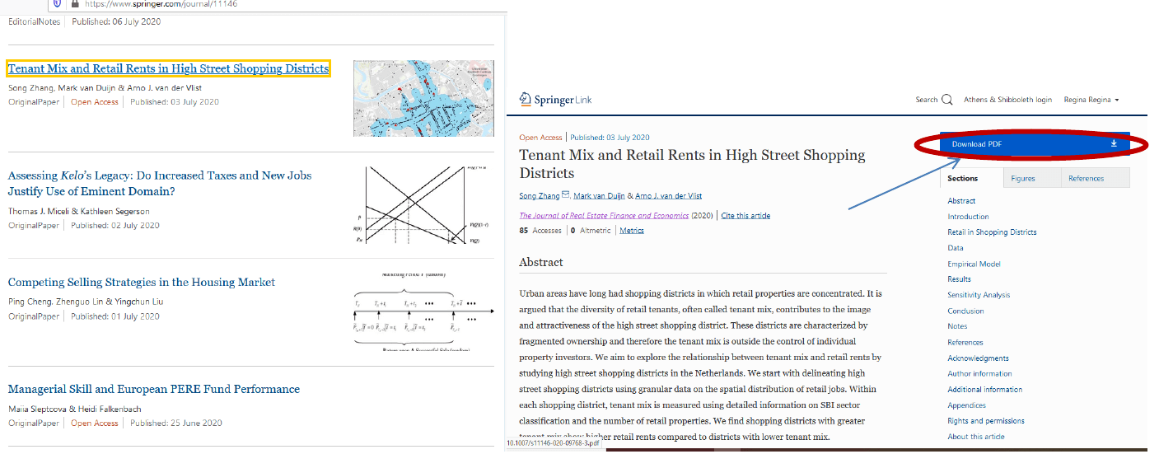Switch to the Sections tab
Viewport: 1159px width, 454px height.
(x=971, y=178)
